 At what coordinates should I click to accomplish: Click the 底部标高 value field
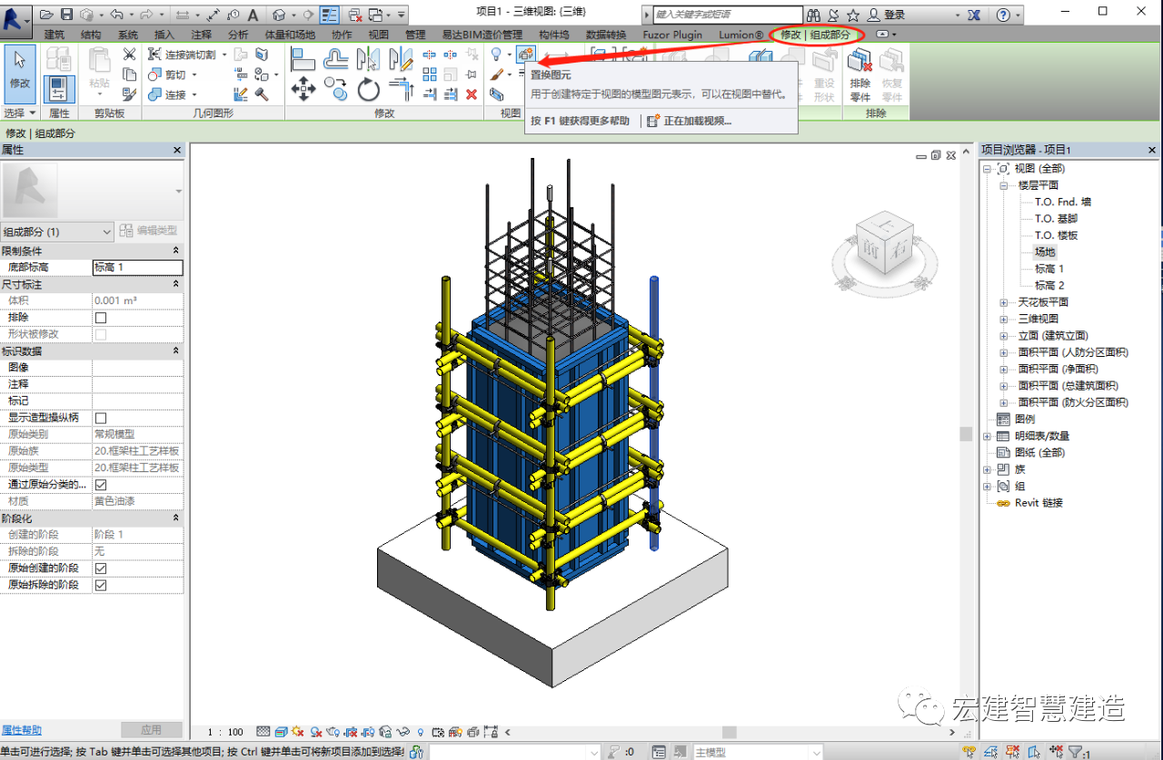click(x=137, y=268)
